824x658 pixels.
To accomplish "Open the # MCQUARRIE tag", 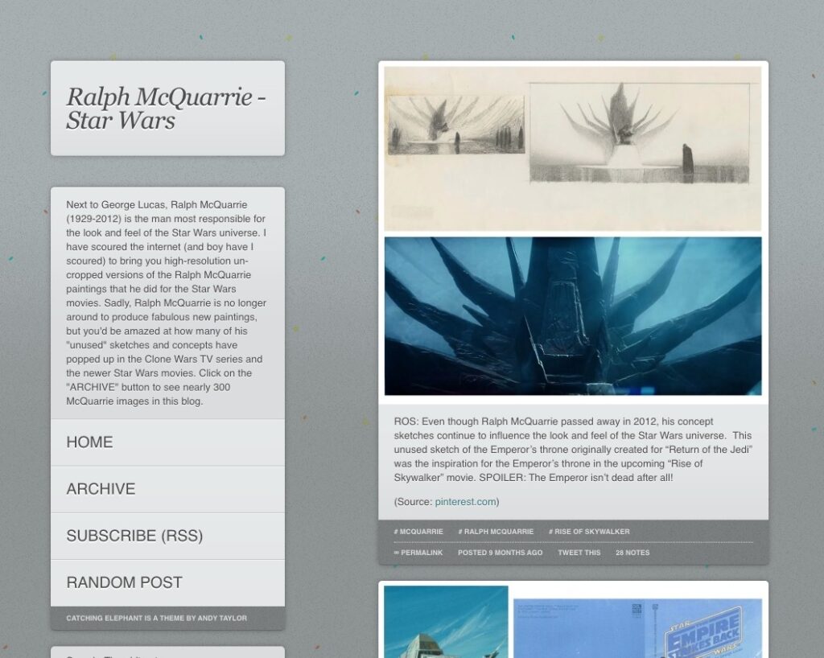I will (418, 532).
